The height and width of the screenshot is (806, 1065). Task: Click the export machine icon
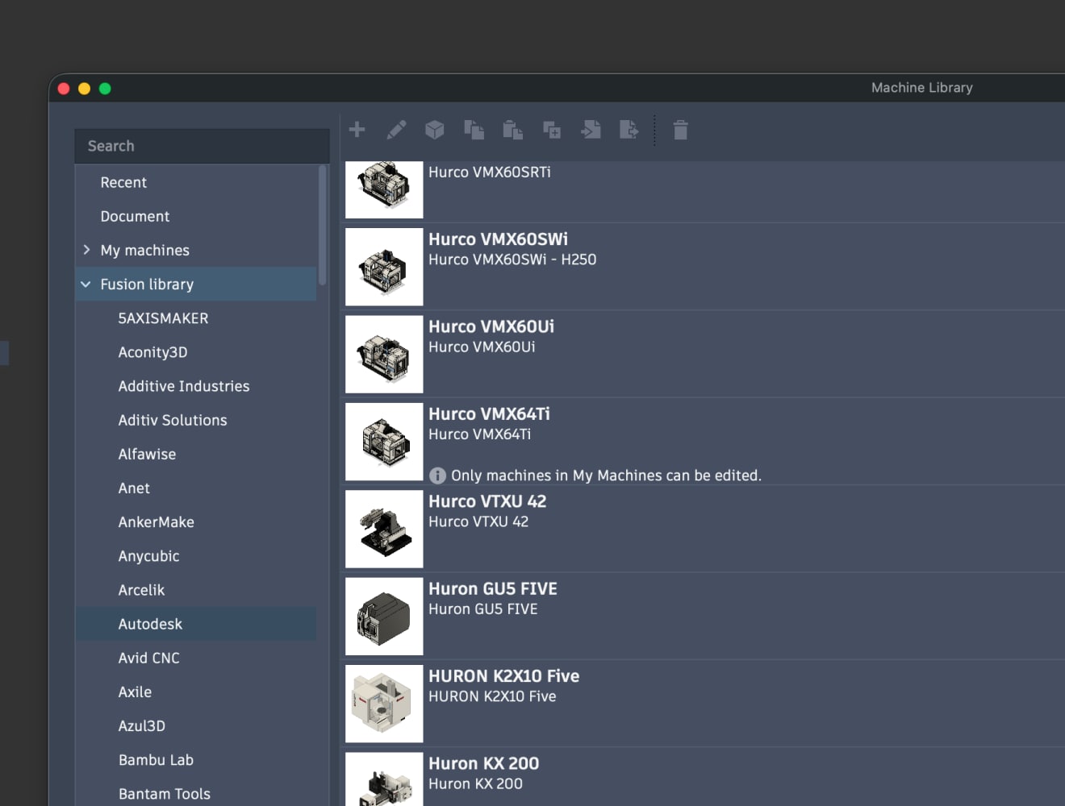tap(629, 129)
